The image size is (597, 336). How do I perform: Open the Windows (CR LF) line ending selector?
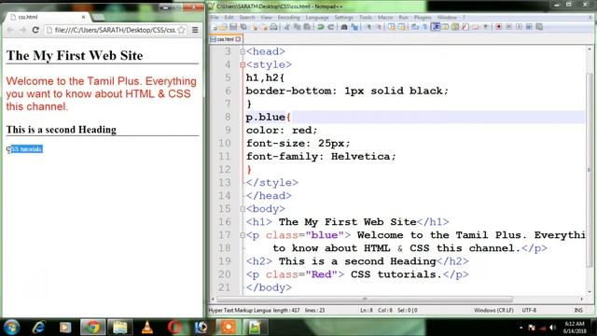(x=493, y=310)
